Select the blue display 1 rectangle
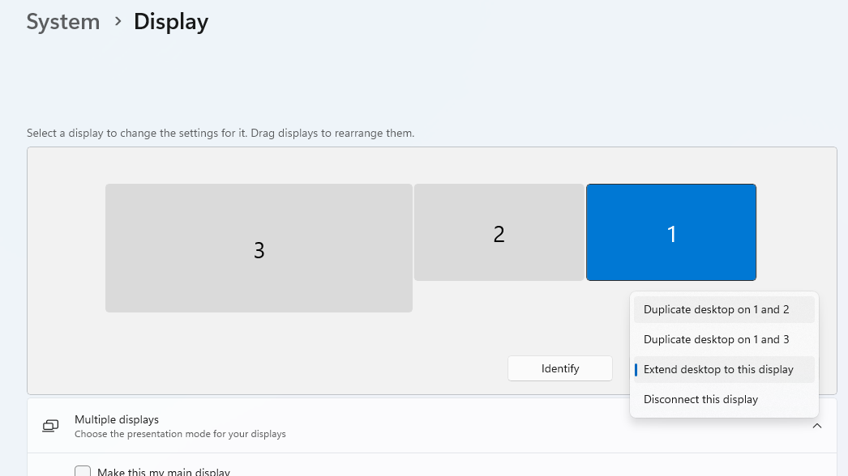Viewport: 848px width, 476px height. tap(670, 232)
